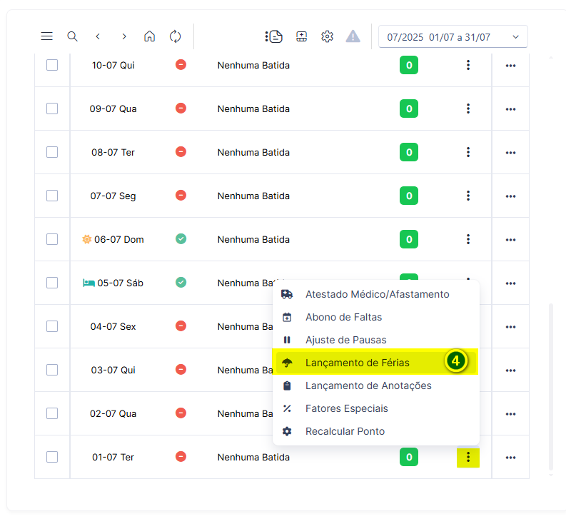Open horizontal dots options for 08-07 Ter
This screenshot has height=524, width=566.
[510, 153]
